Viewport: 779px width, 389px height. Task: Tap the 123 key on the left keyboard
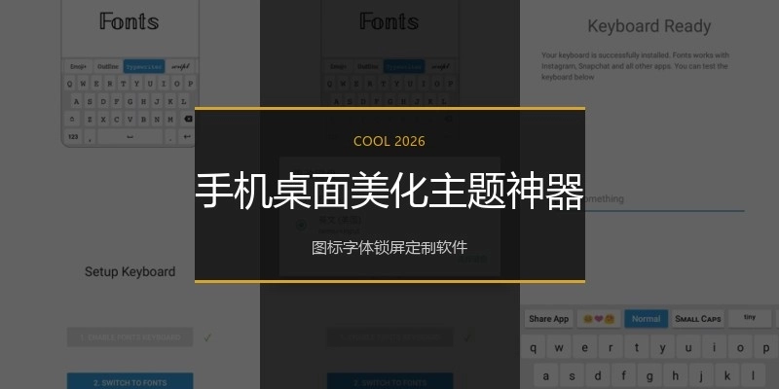pos(73,136)
